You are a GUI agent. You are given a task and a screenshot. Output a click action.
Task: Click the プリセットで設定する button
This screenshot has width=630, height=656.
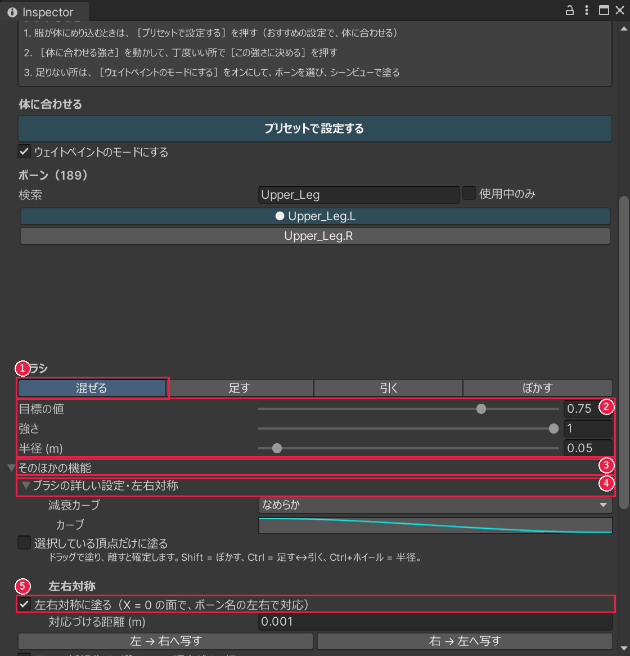(x=315, y=128)
